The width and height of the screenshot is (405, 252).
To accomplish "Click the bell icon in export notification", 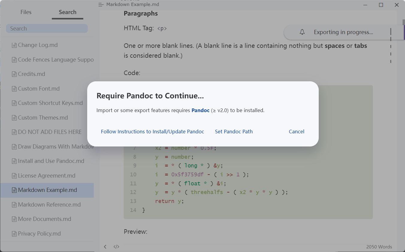I will (x=302, y=32).
